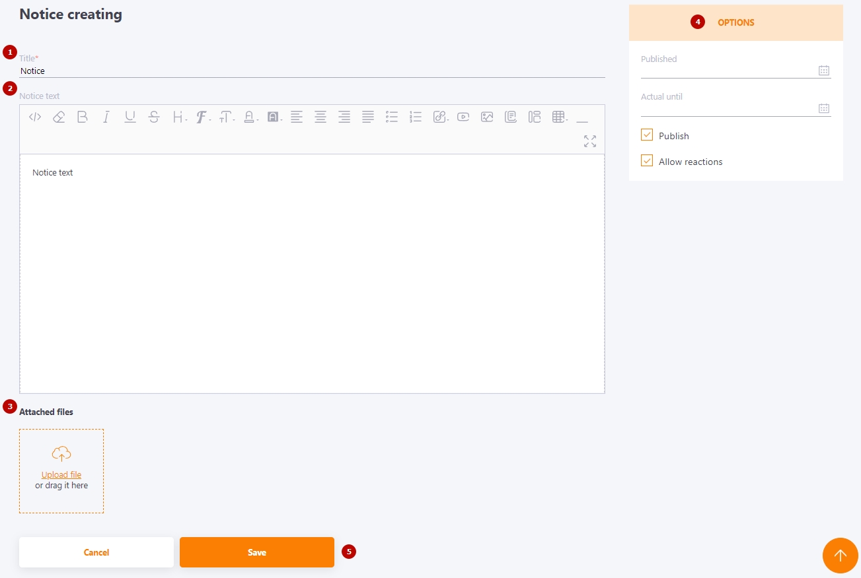Open the font size dropdown
The image size is (861, 578).
pyautogui.click(x=227, y=117)
